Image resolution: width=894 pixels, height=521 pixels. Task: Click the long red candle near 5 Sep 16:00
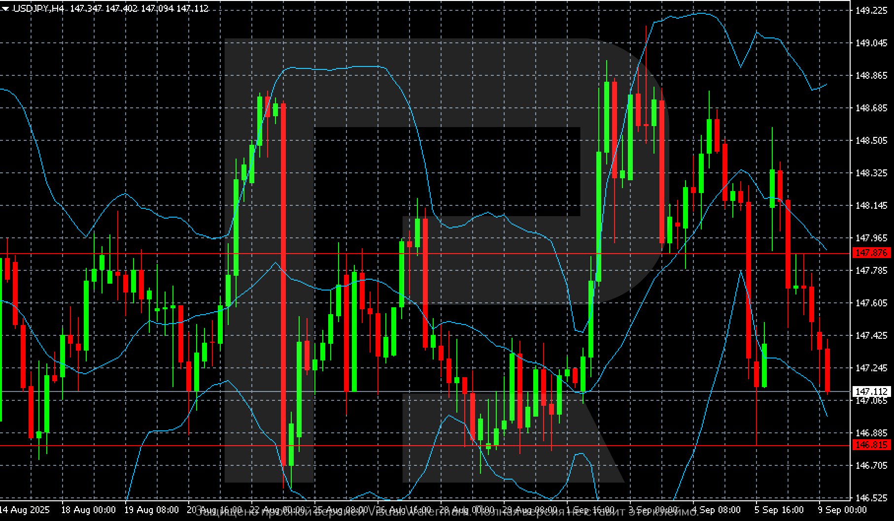(749, 280)
